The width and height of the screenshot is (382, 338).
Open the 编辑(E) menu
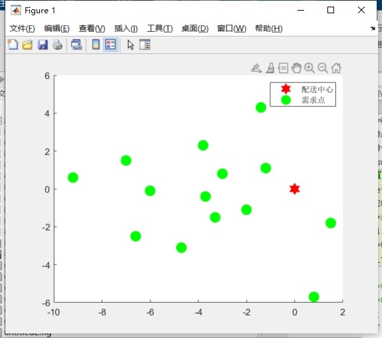click(x=57, y=29)
